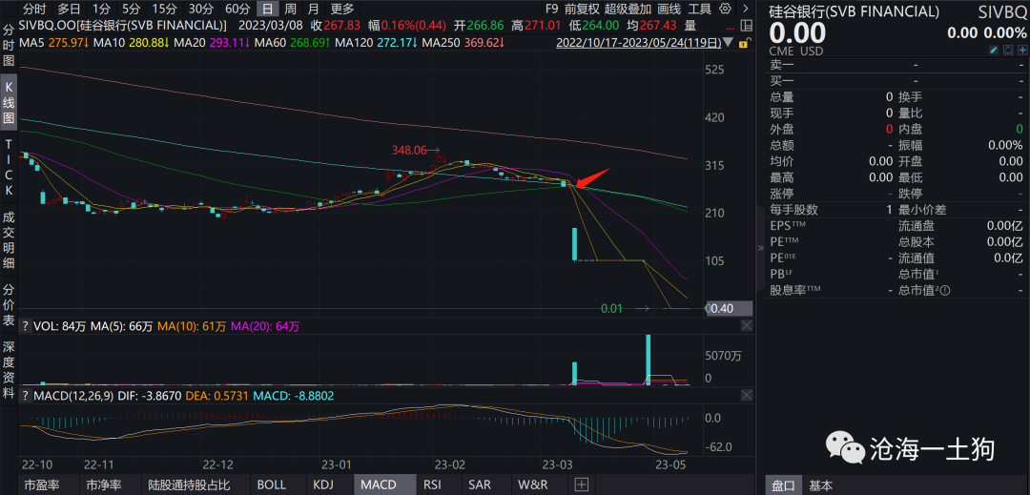Click the MA60 268.69 label
The image size is (1030, 495).
click(292, 43)
